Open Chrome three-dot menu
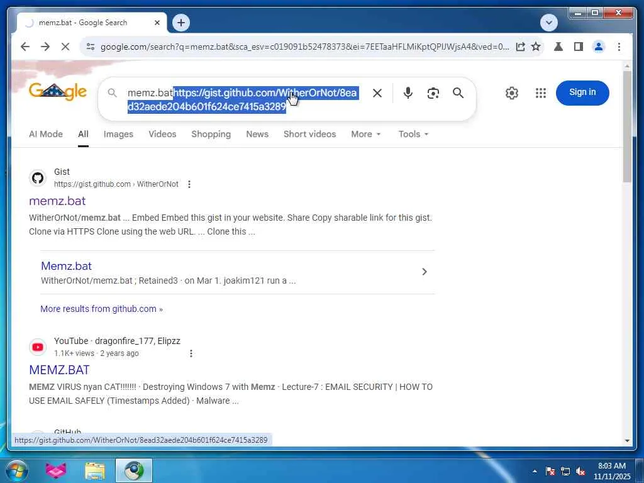The image size is (644, 483). point(619,47)
